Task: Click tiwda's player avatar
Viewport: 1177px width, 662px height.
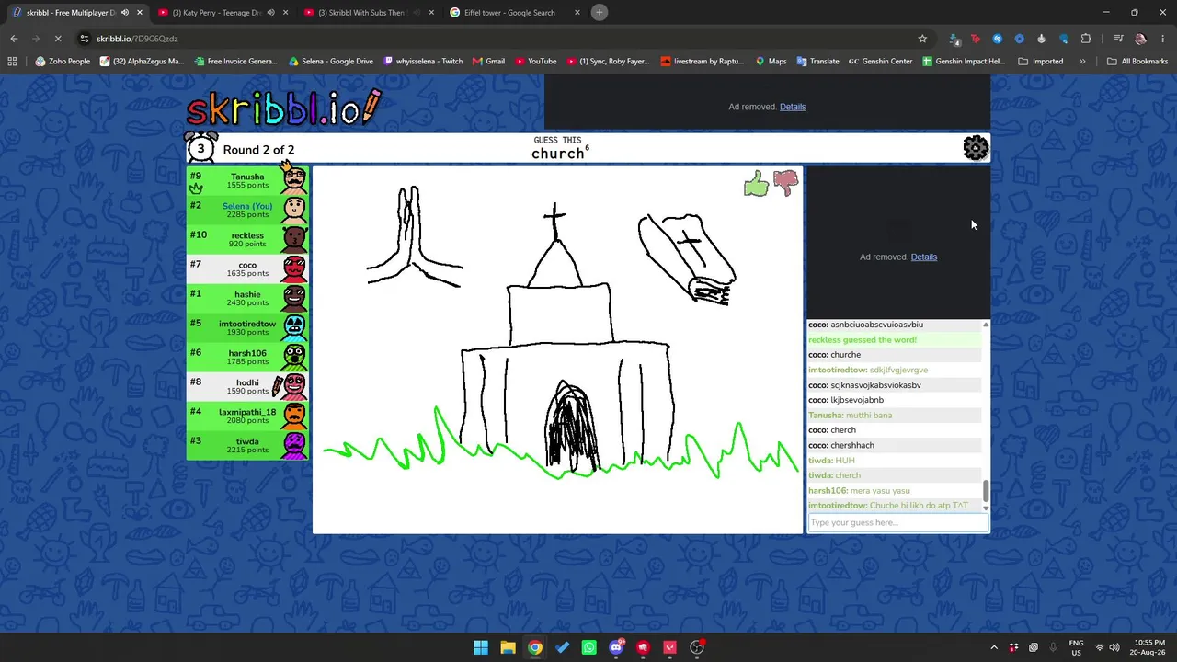Action: pos(294,445)
